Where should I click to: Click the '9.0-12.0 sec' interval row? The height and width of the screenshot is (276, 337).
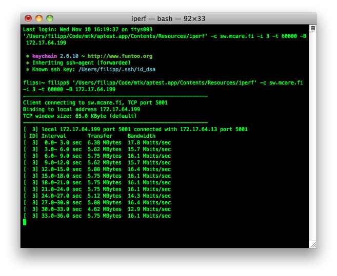97,163
